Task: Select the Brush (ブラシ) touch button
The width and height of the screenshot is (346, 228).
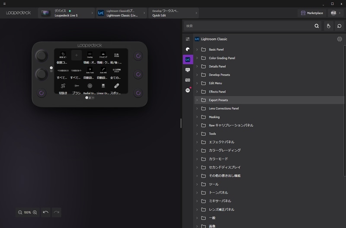Action: point(77,88)
